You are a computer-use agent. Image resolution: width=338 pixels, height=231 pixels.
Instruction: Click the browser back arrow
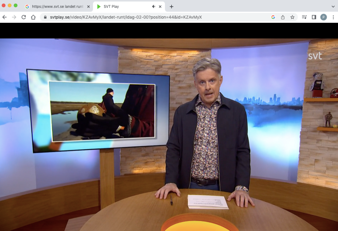click(x=4, y=17)
